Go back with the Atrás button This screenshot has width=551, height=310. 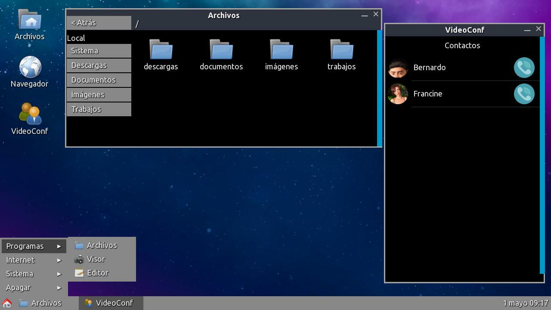click(x=99, y=23)
